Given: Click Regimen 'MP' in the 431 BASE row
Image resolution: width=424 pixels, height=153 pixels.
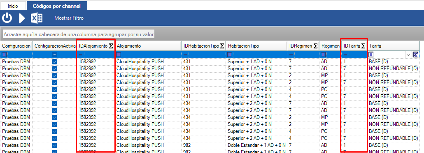Looking at the screenshot, I should 324,75.
